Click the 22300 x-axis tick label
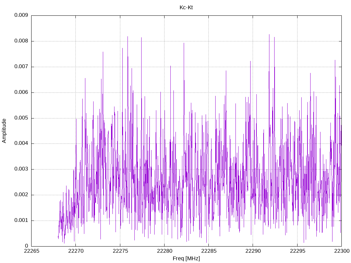 [x=342, y=251]
